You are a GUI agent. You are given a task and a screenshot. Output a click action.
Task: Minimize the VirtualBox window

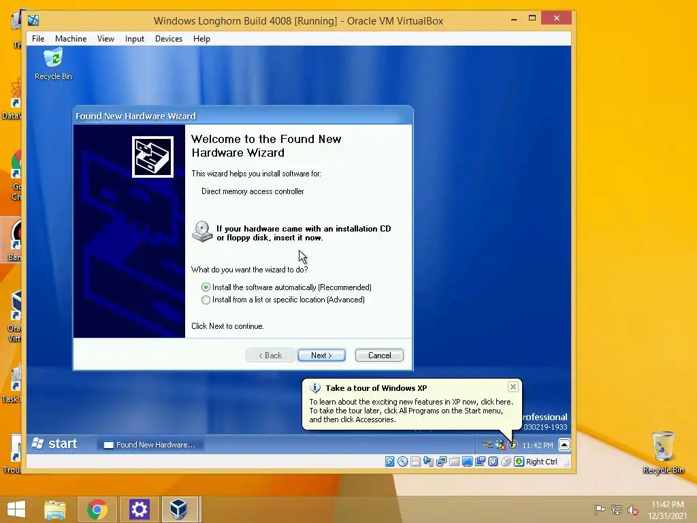click(514, 19)
